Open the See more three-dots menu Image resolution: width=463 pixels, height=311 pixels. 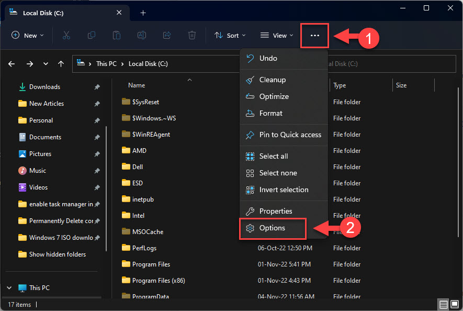[315, 36]
